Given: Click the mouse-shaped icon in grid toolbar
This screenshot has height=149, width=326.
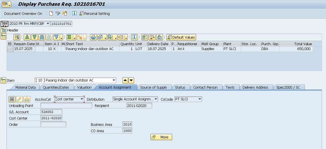Looking at the screenshot, I should tap(160, 37).
